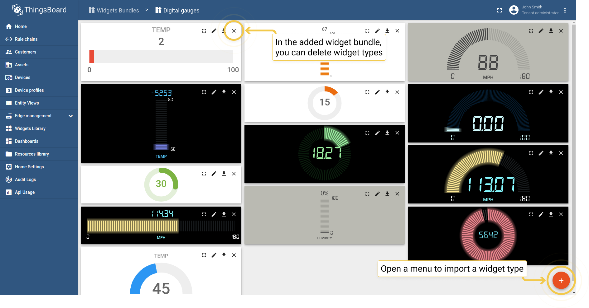Expand the Edge management menu
The width and height of the screenshot is (589, 308).
point(70,116)
